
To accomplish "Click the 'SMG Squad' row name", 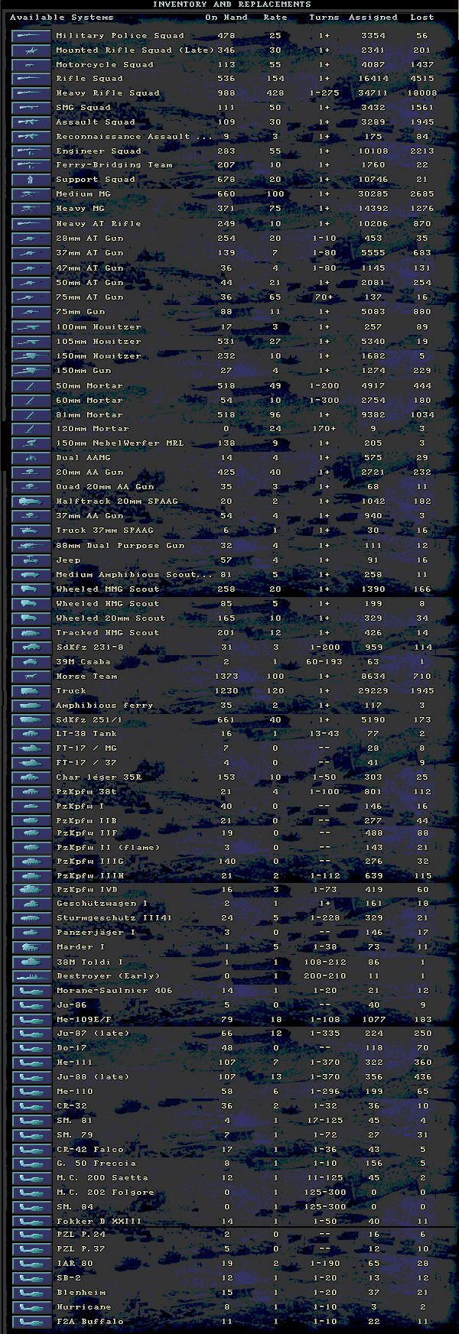I will pos(83,108).
